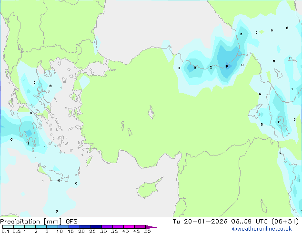Click the 'Tu 20-01-2026' date text

[x=200, y=222]
